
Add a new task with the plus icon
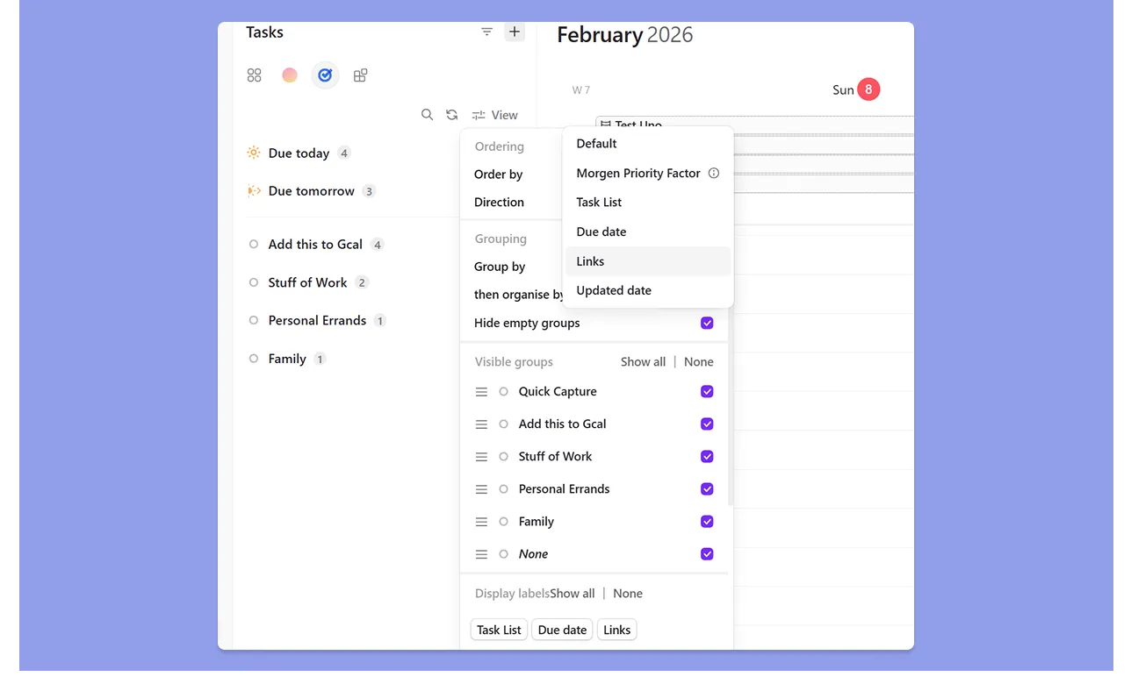[515, 32]
